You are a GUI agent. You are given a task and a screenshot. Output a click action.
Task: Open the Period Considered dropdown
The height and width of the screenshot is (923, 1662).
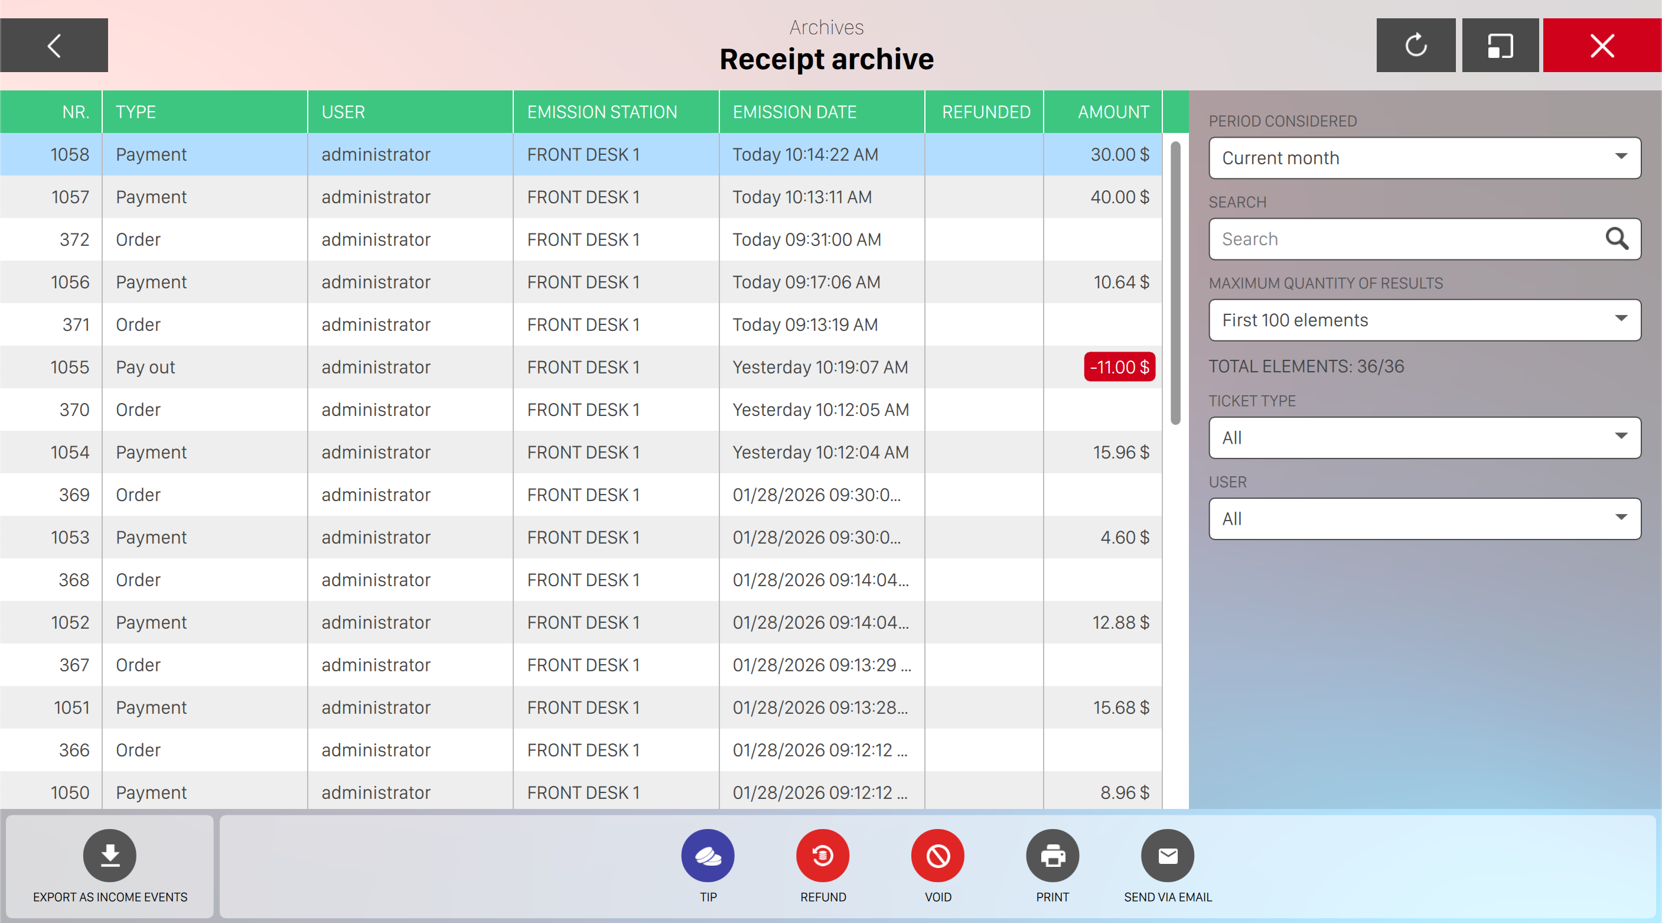point(1425,158)
